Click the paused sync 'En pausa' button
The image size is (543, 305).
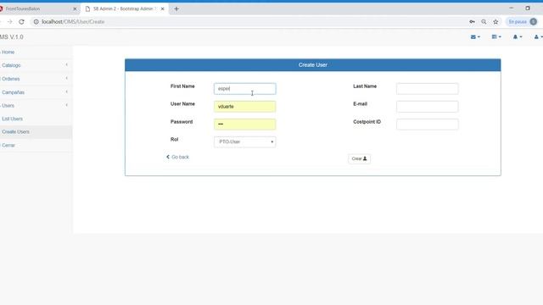tap(523, 22)
